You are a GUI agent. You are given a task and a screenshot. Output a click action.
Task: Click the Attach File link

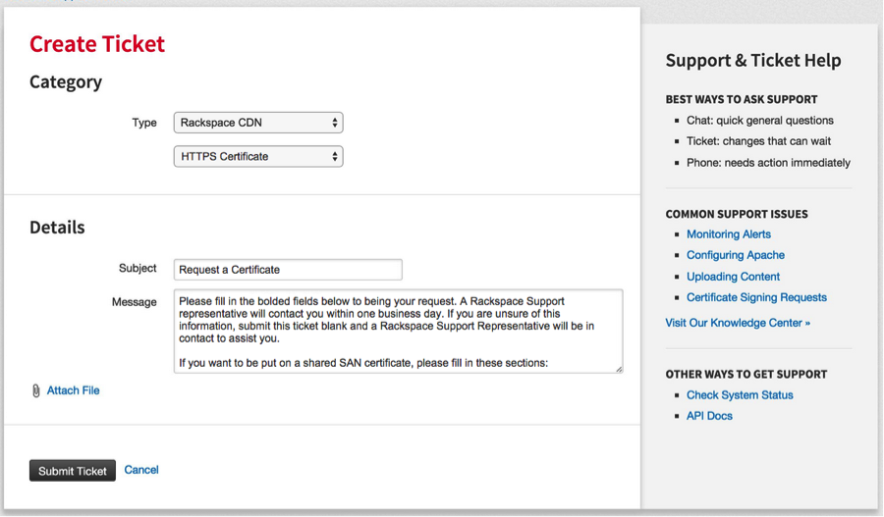point(74,390)
